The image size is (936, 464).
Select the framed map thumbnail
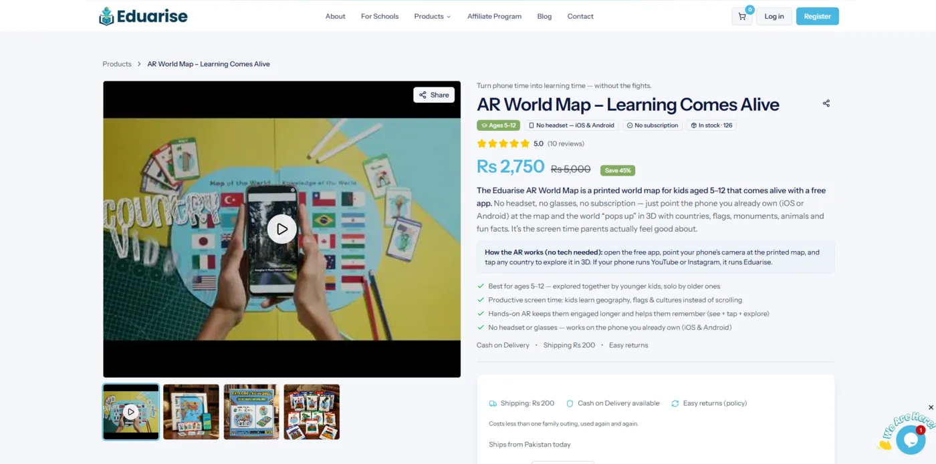(x=191, y=412)
